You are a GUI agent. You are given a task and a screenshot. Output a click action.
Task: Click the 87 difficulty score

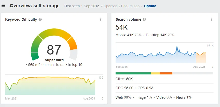pyautogui.click(x=54, y=50)
